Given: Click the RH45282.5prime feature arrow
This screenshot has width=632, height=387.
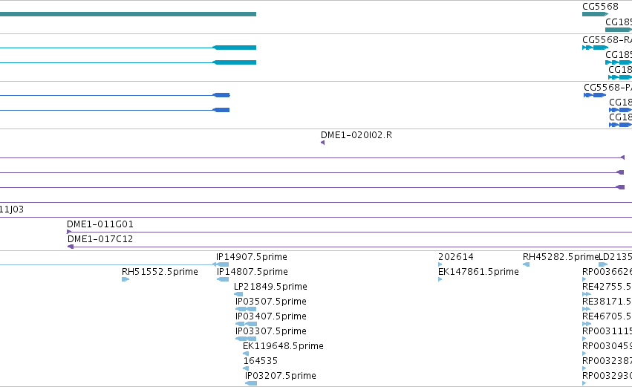Looking at the screenshot, I should coord(526,264).
